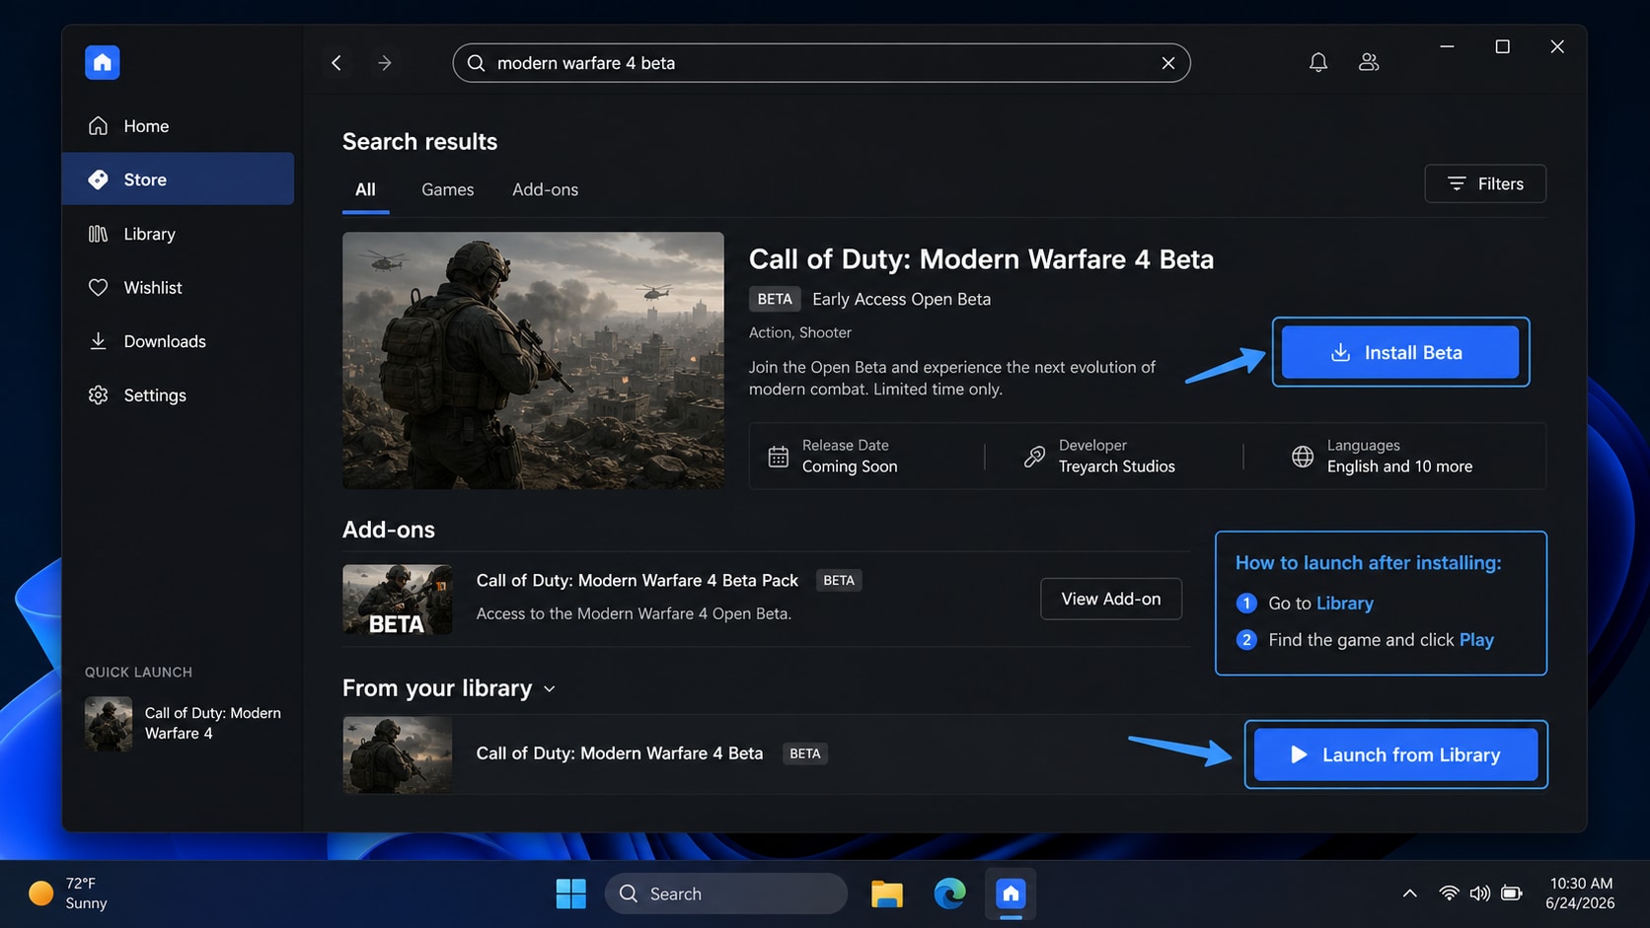Click the magnifier icon in the app search box
This screenshot has height=928, width=1650.
pyautogui.click(x=476, y=63)
